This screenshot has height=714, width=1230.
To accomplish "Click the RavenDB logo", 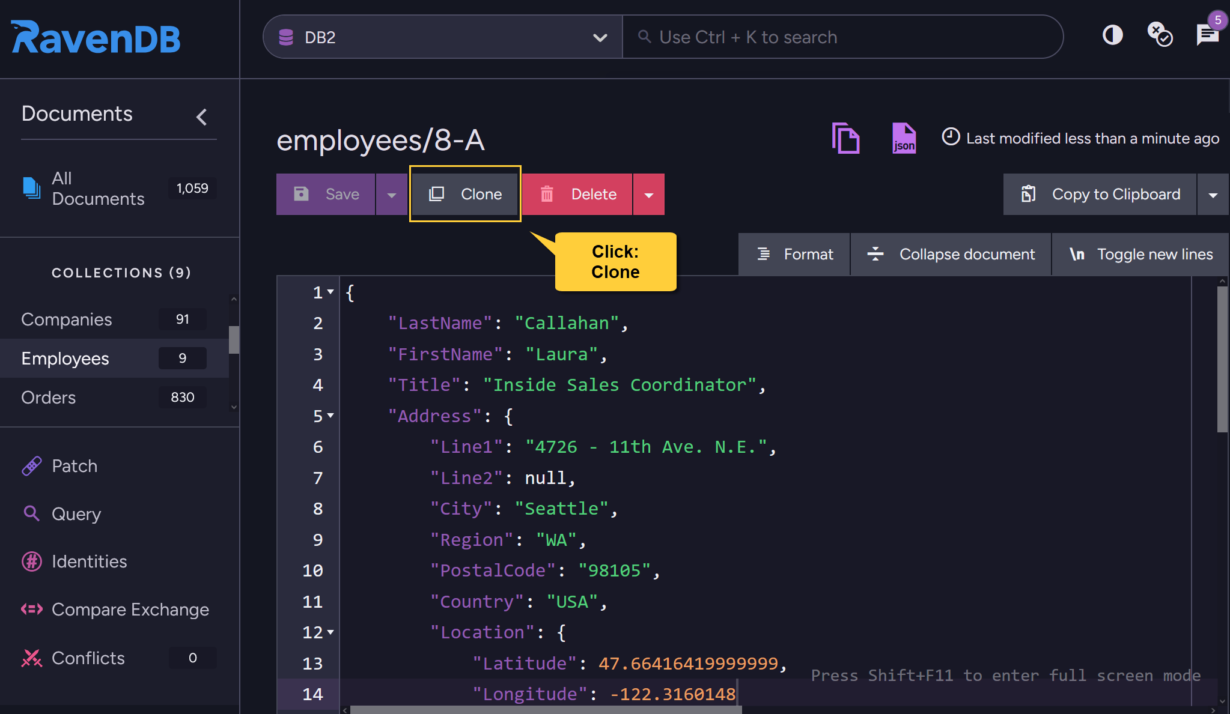I will coord(96,37).
